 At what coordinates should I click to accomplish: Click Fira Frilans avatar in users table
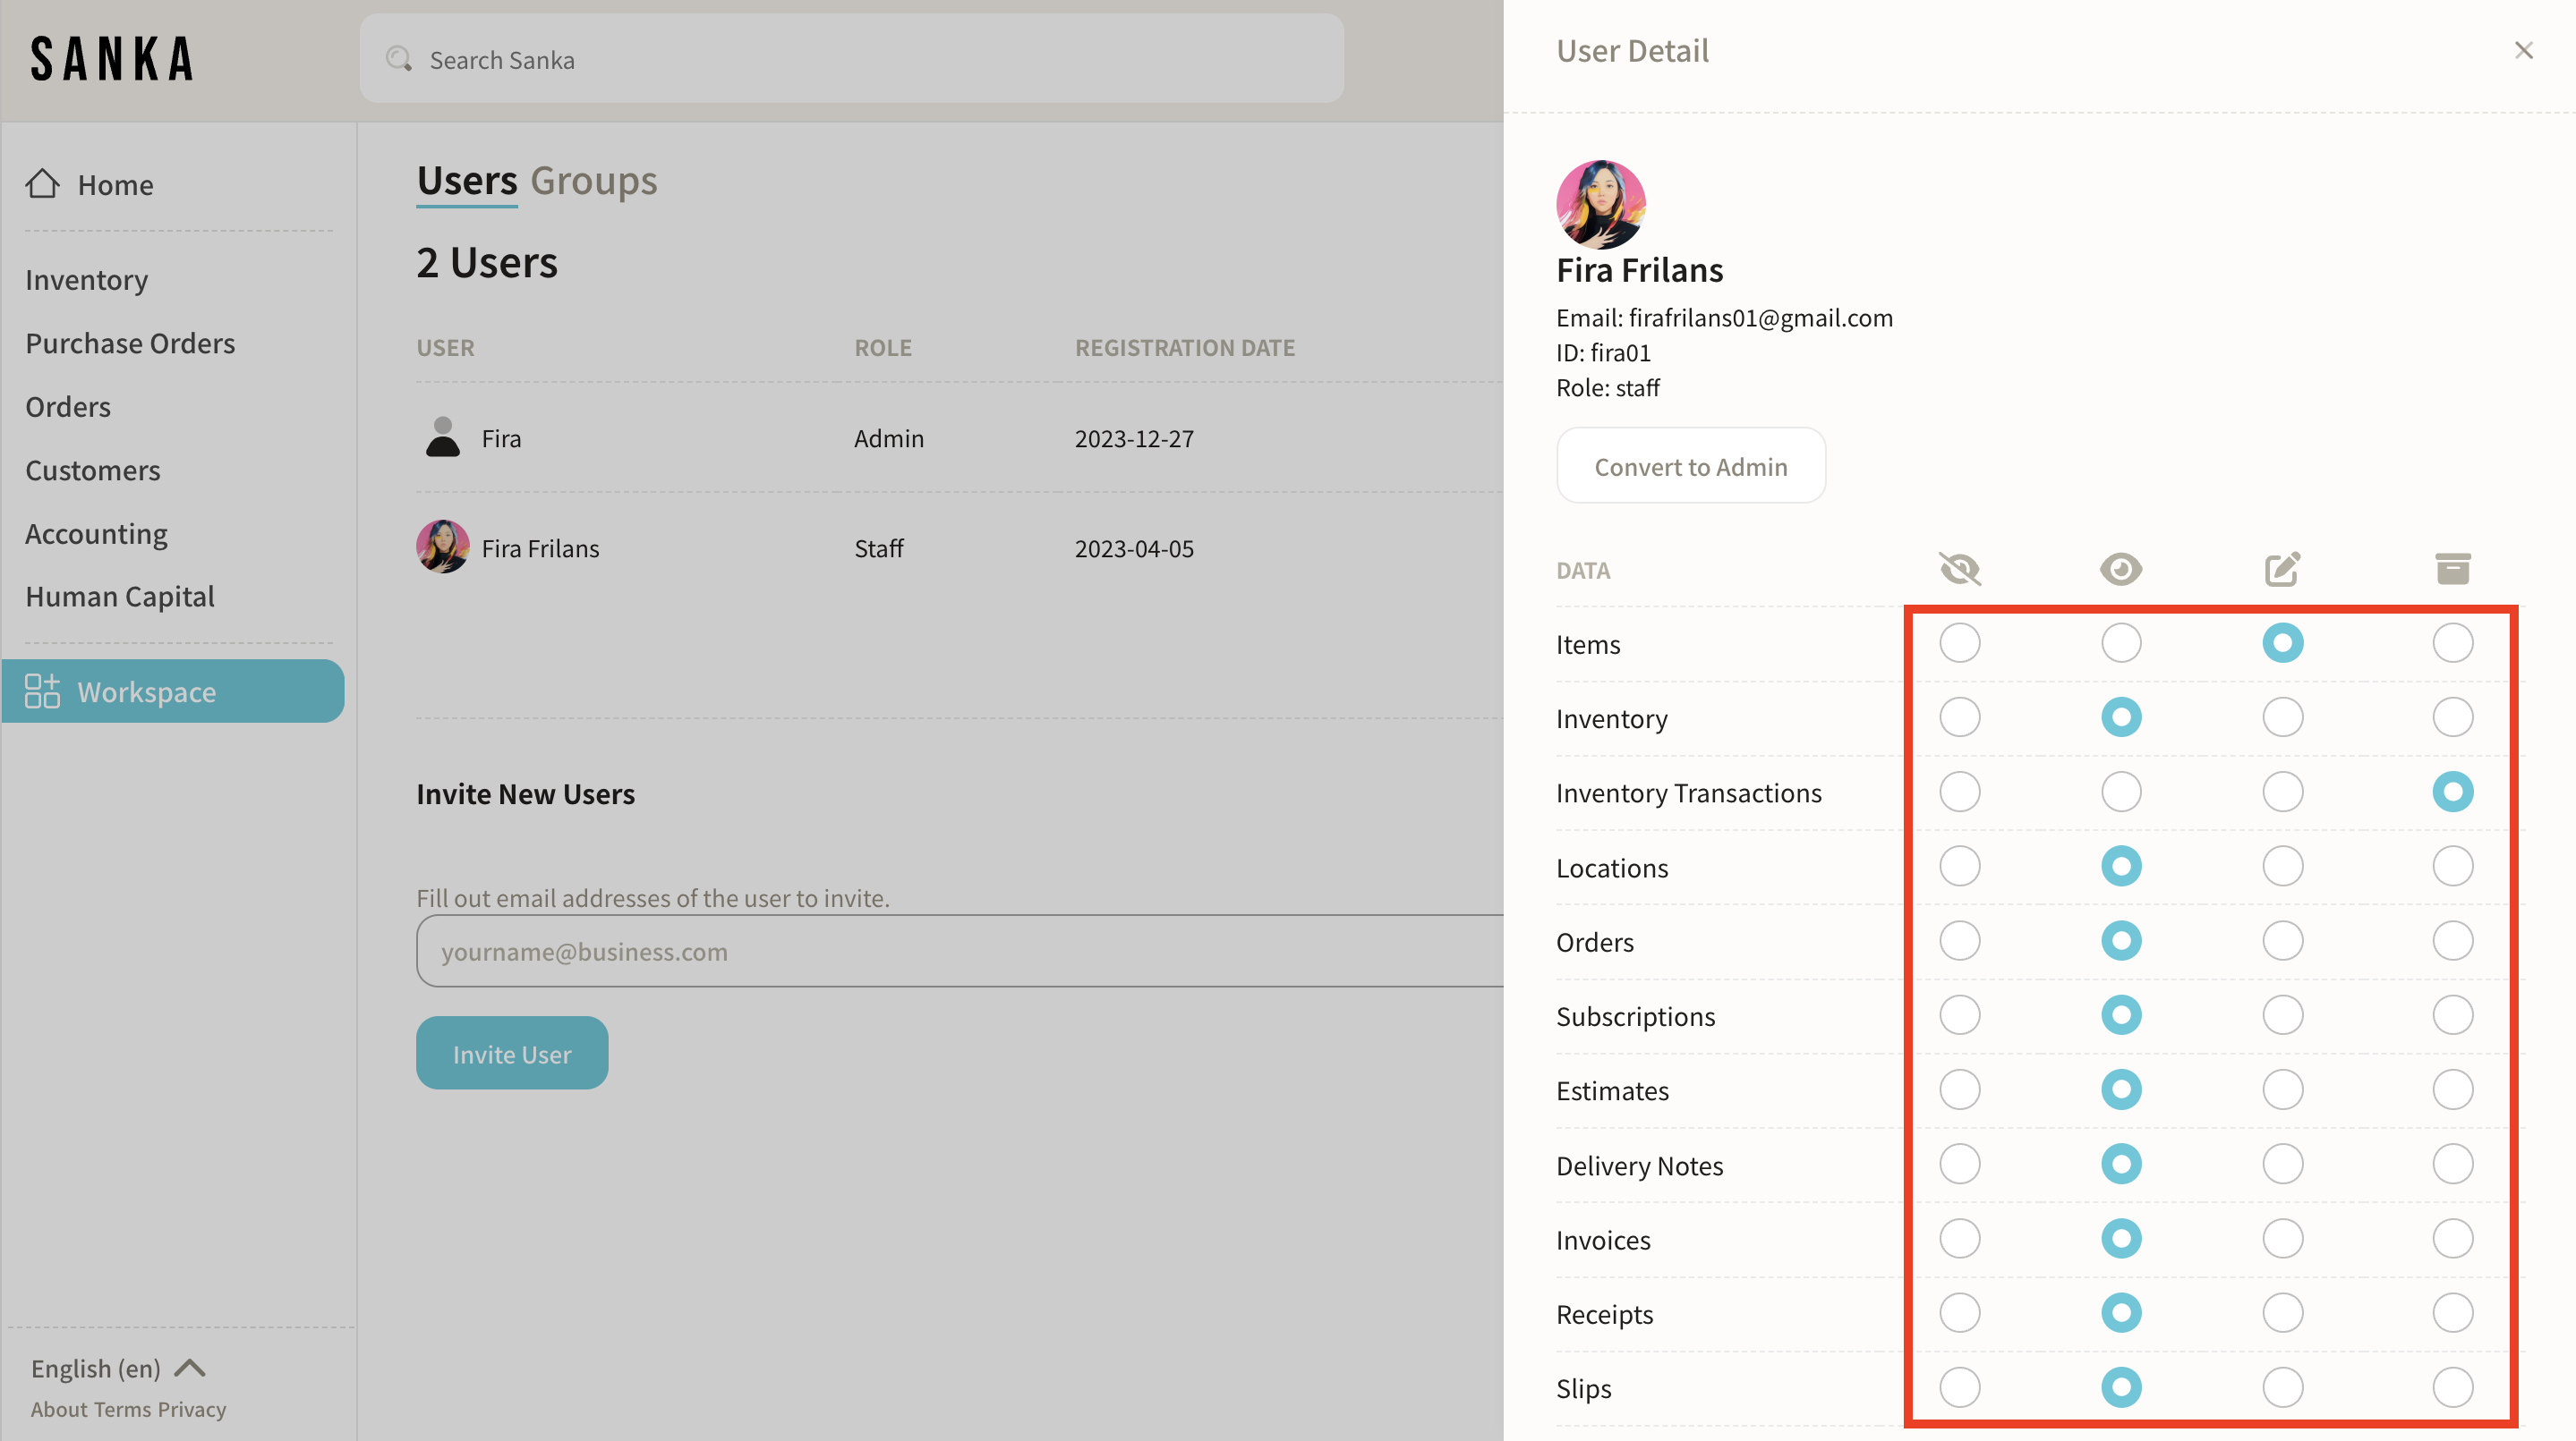coord(442,547)
